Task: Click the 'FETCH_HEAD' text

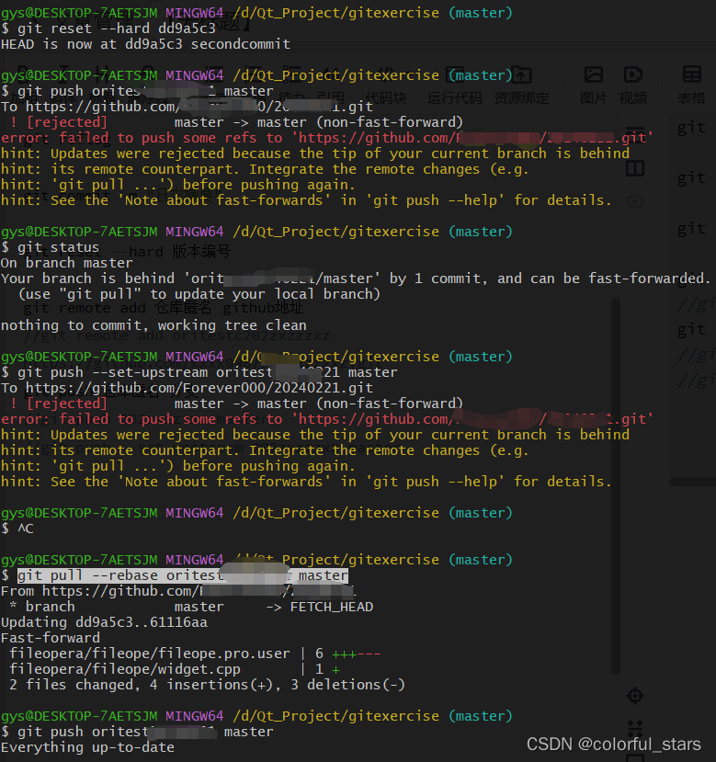Action: pyautogui.click(x=332, y=607)
